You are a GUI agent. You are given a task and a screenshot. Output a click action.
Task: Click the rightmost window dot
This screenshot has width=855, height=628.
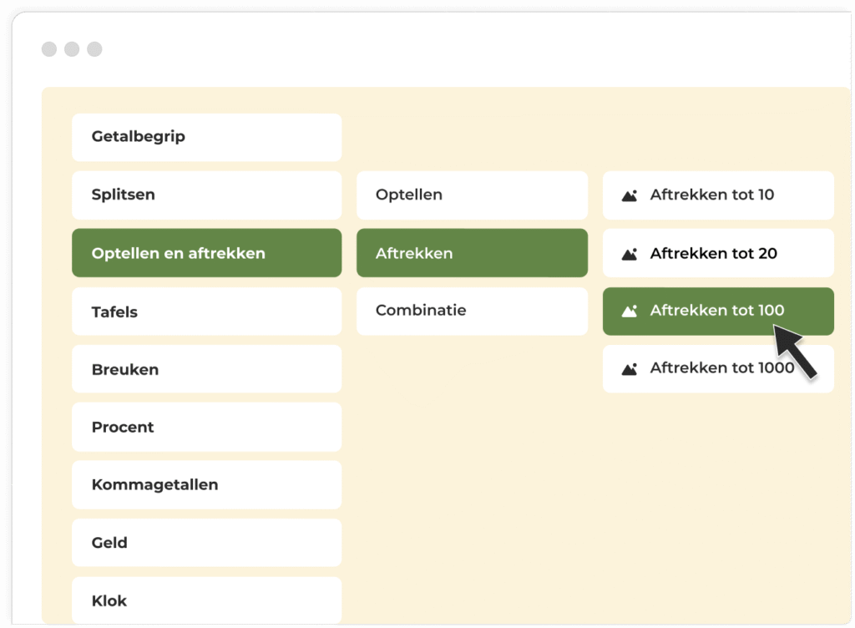tap(95, 49)
